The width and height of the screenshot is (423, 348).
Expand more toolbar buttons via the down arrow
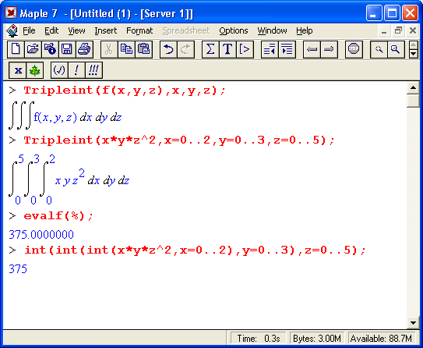point(414,54)
